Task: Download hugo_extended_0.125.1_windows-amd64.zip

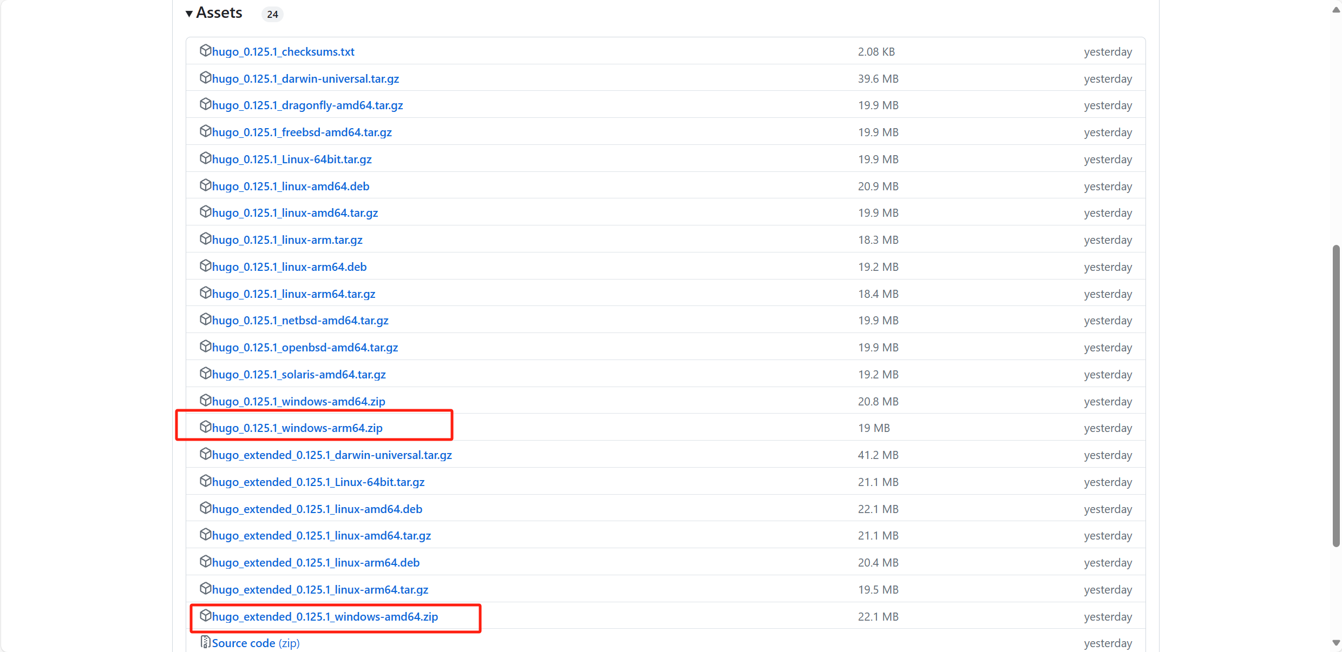Action: pos(325,617)
